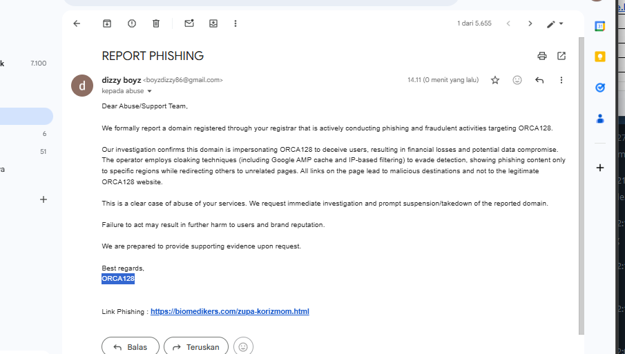This screenshot has width=625, height=354.
Task: Click the Teruskan forward button
Action: coord(197,346)
